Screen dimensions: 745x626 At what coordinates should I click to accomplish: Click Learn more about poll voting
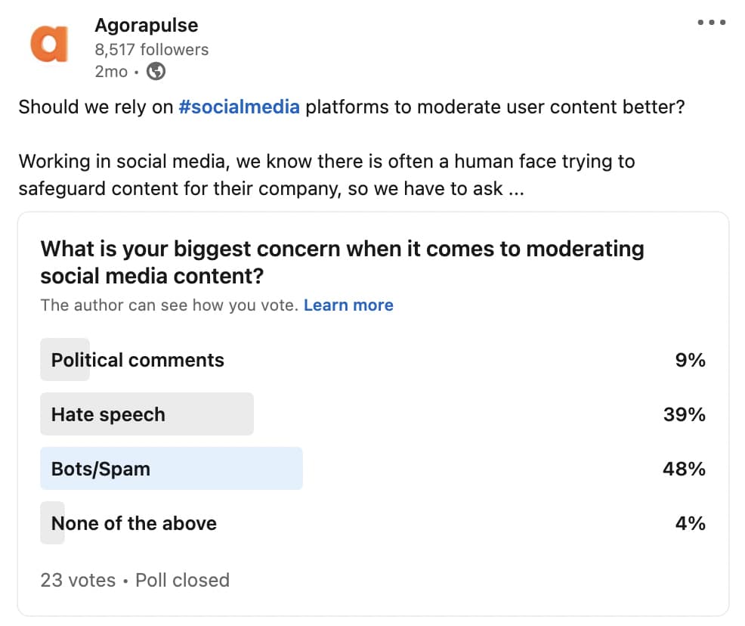coord(348,305)
